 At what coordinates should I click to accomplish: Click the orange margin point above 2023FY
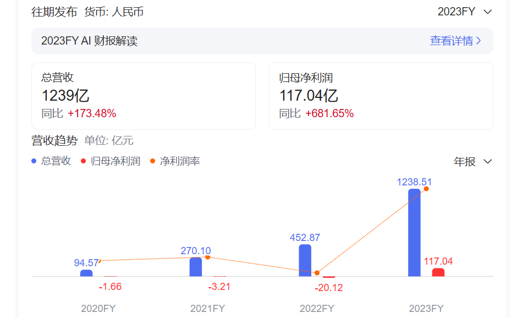tap(426, 189)
